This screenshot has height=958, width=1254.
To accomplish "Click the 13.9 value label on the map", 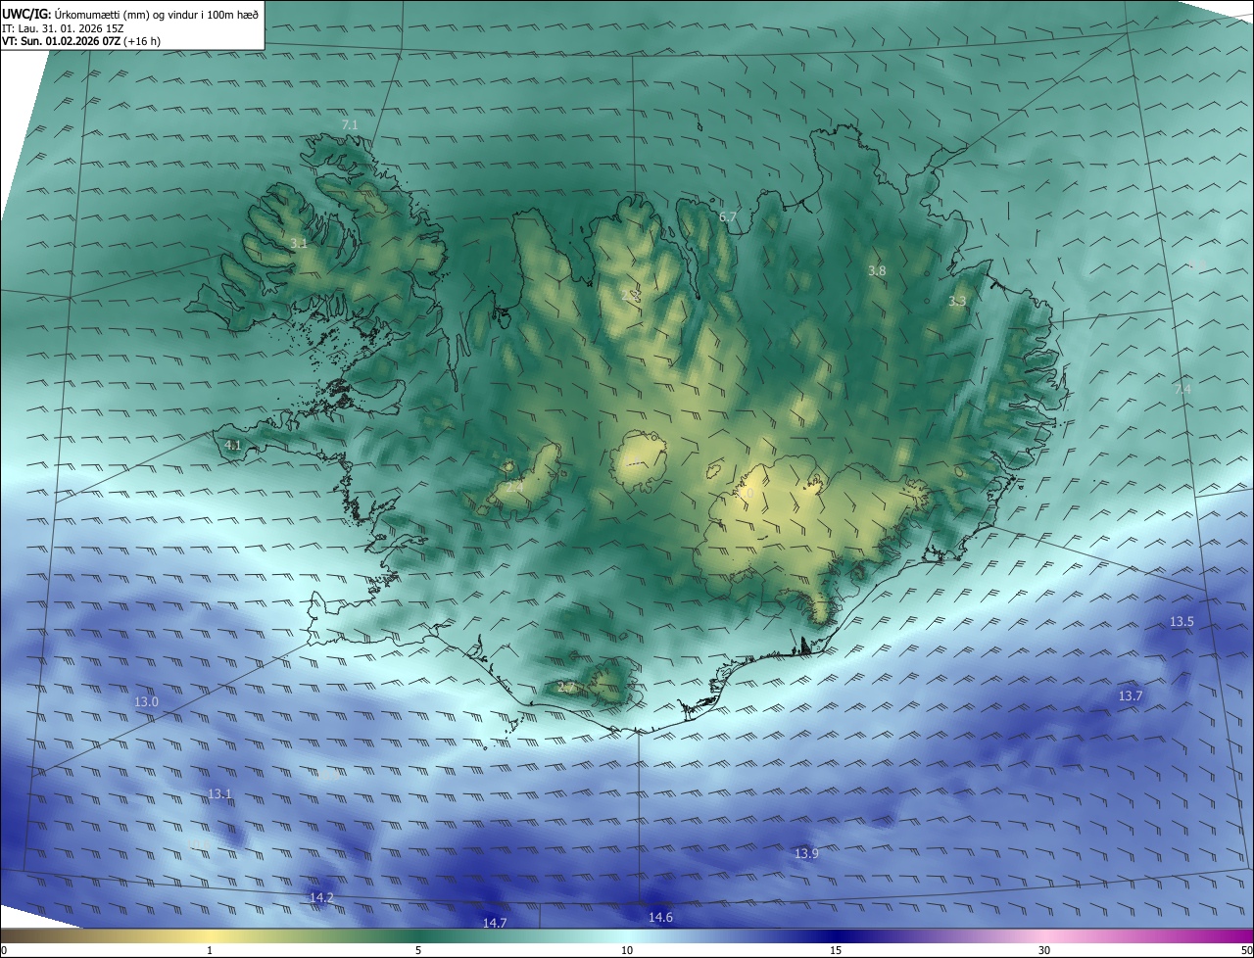I will tap(806, 853).
